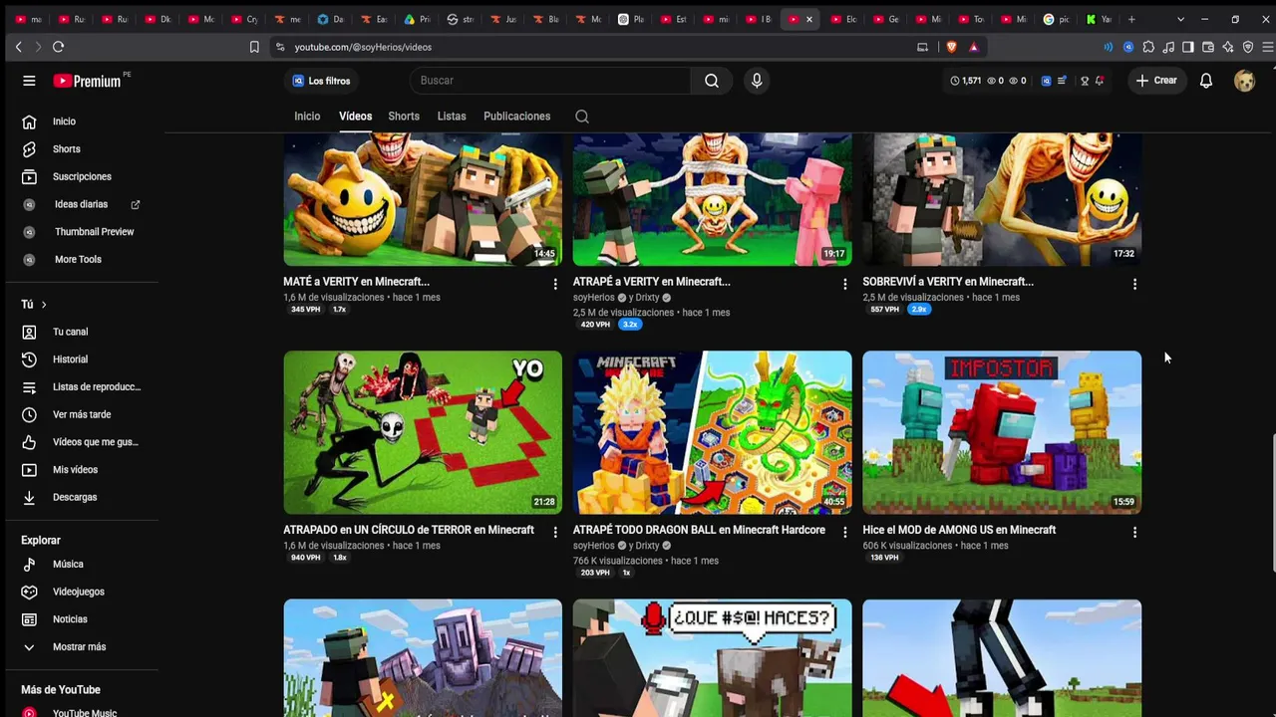
Task: Switch to the Shorts channel tab
Action: tap(404, 117)
